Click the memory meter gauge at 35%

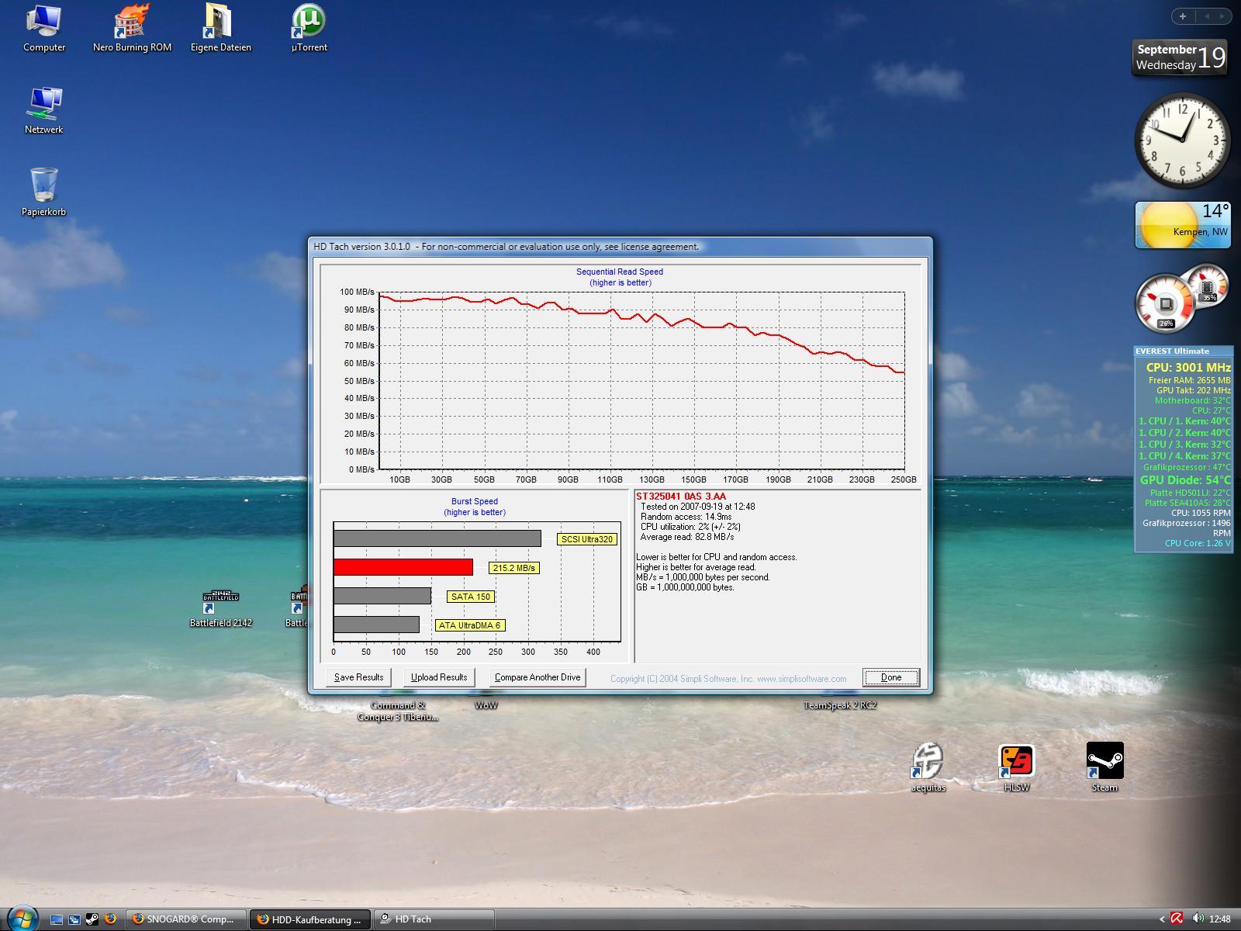(x=1208, y=286)
